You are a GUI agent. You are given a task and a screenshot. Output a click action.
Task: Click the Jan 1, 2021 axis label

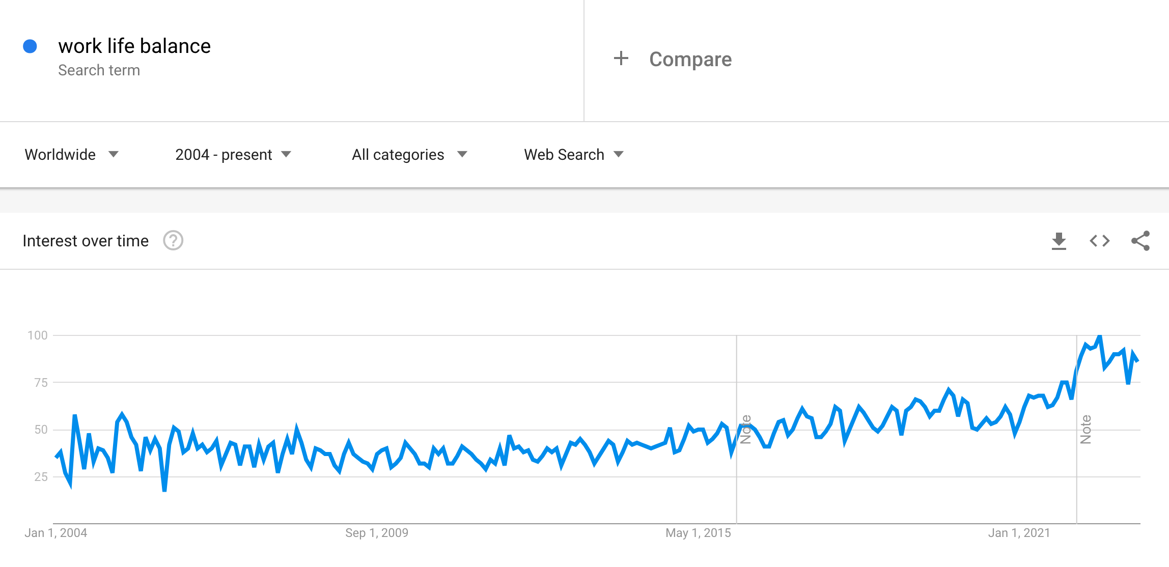coord(1019,533)
